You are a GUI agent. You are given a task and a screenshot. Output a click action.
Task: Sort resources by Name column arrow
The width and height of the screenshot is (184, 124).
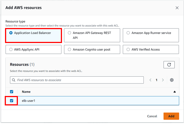(175, 92)
